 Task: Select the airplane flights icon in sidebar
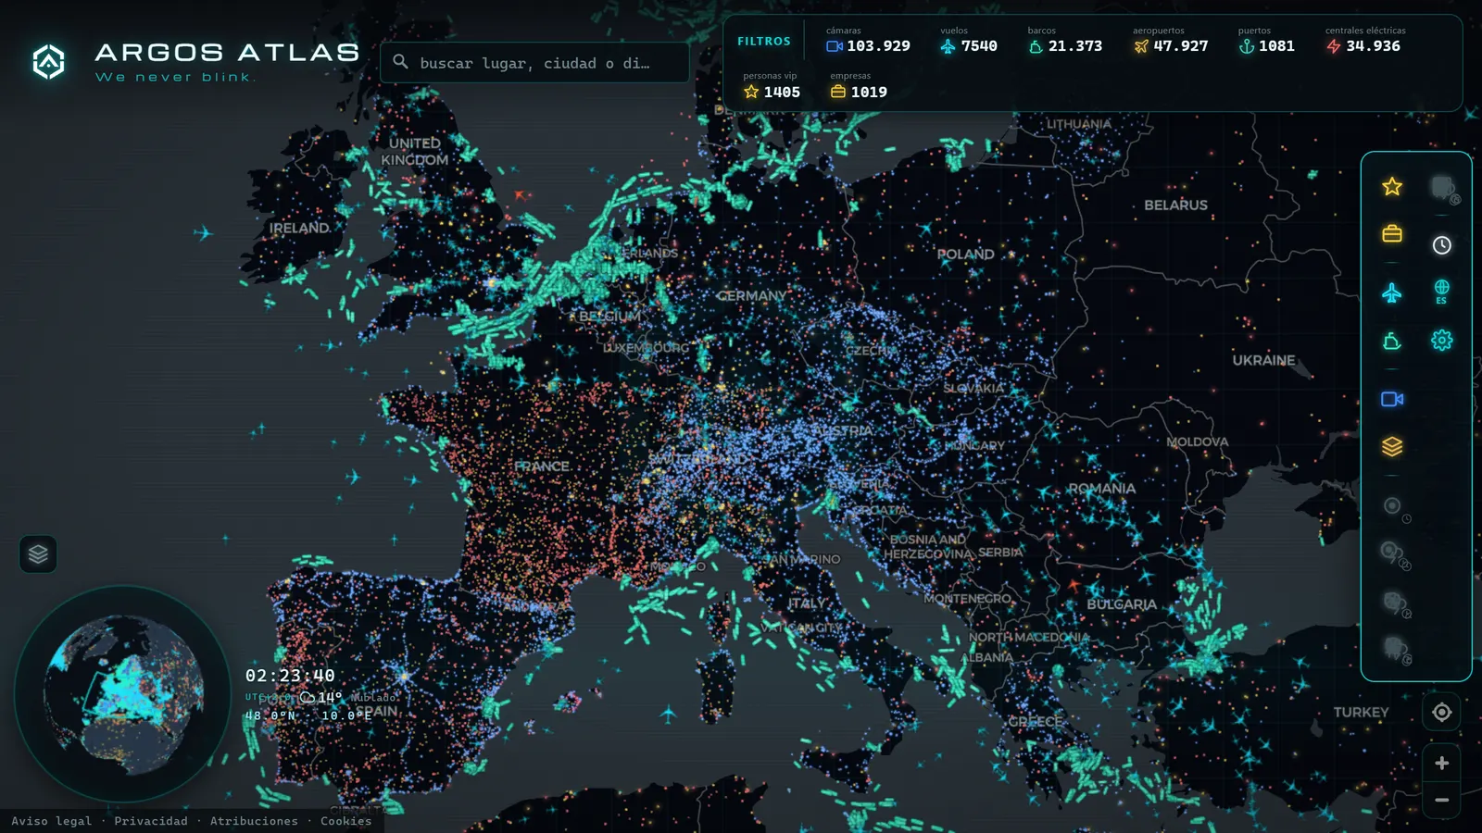(1392, 293)
